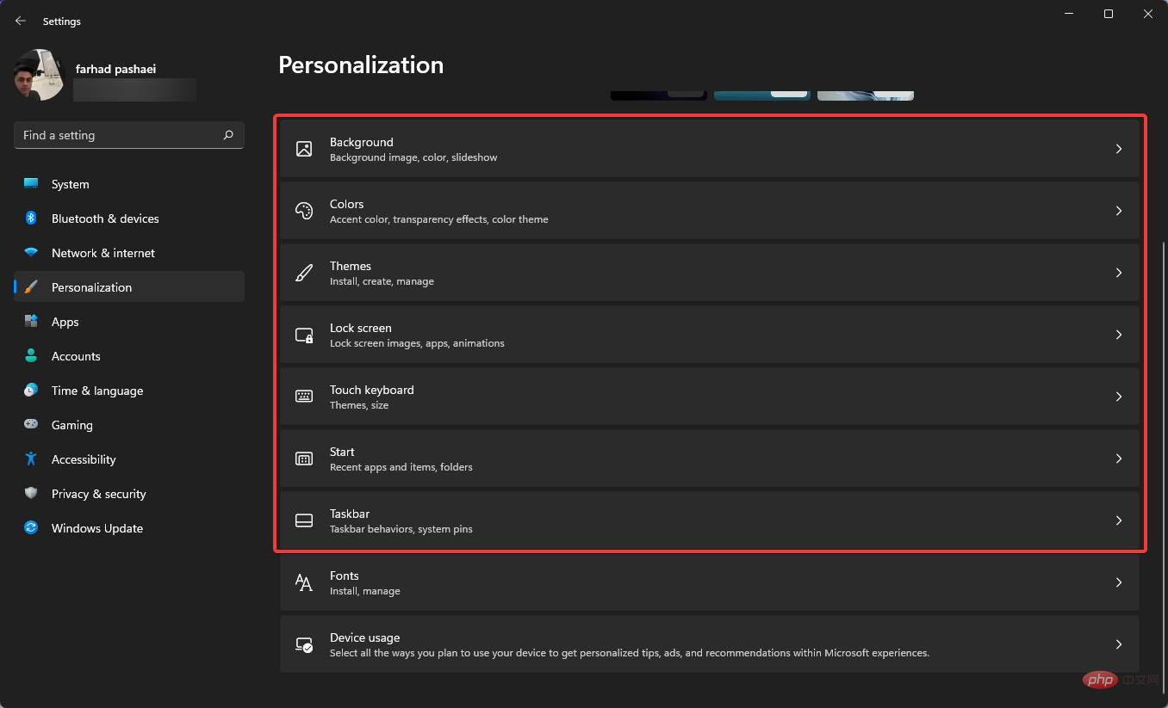1168x708 pixels.
Task: Go back with the arrow button
Action: pos(21,21)
